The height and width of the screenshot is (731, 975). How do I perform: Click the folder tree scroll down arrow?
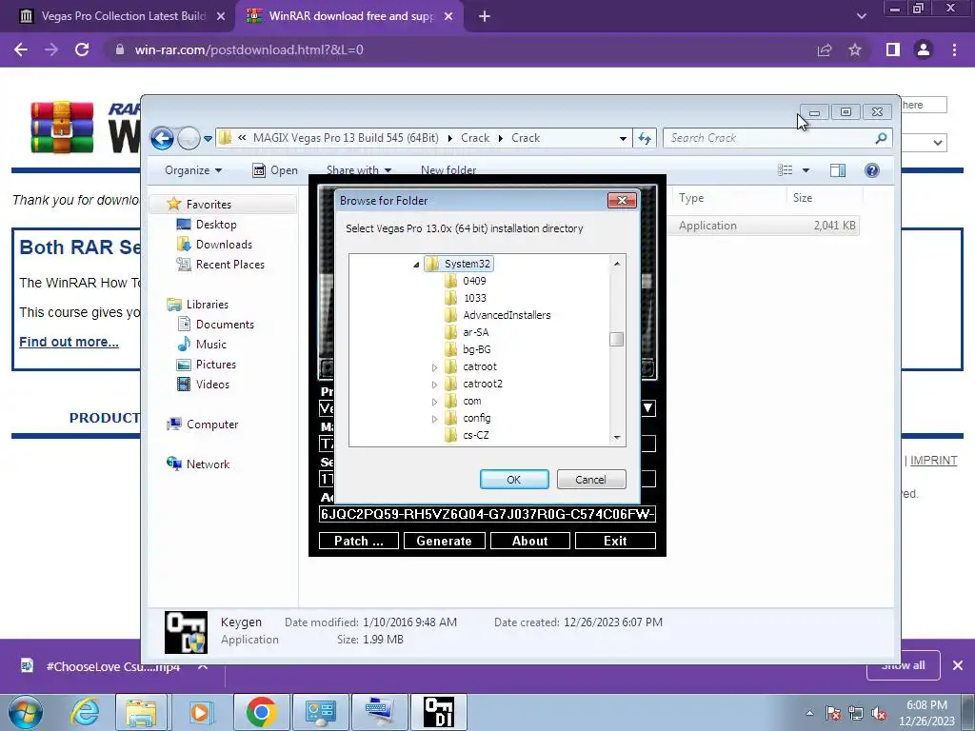coord(616,438)
